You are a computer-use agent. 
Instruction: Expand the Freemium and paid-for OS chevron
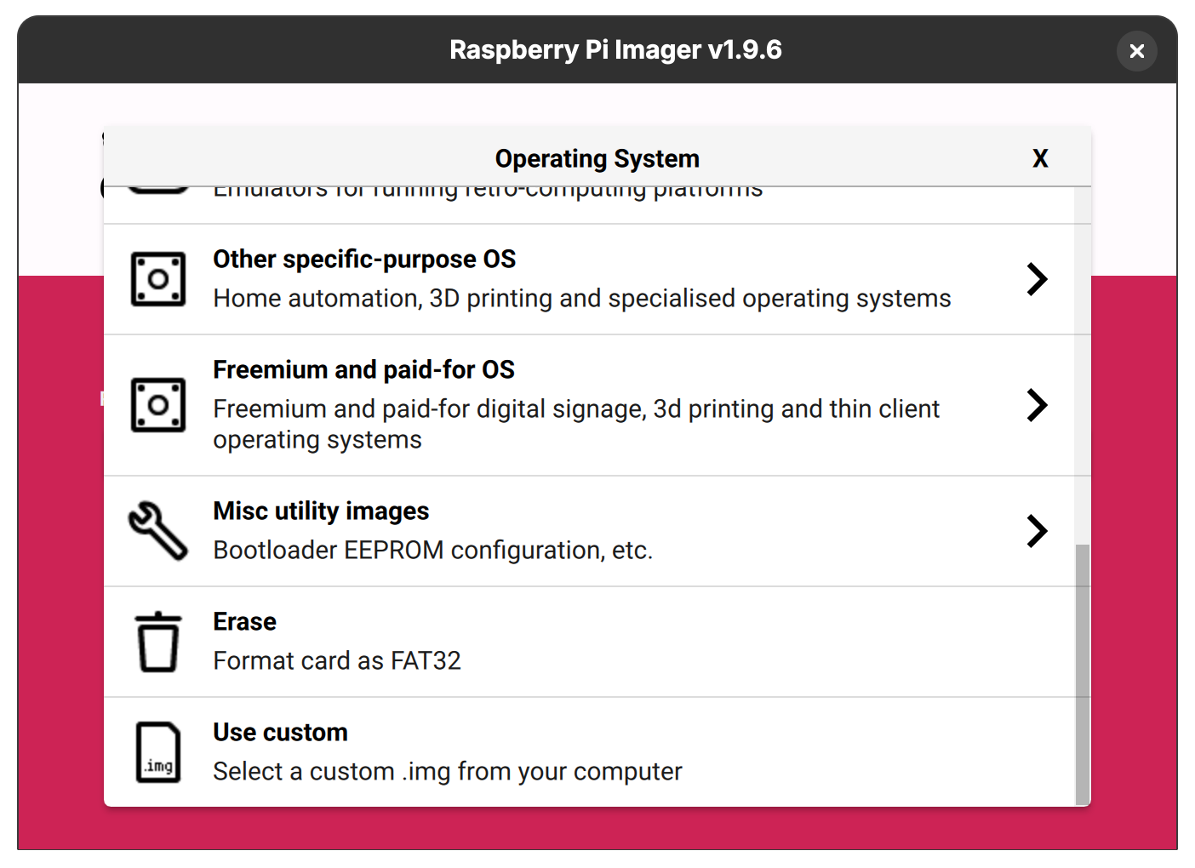click(x=1037, y=405)
